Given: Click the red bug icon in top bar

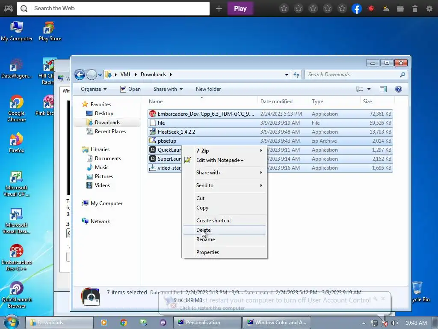Looking at the screenshot, I should tap(371, 9).
